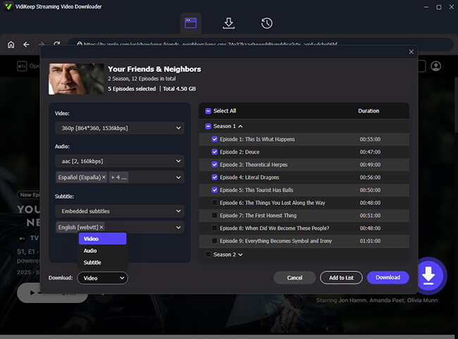The width and height of the screenshot is (458, 339).
Task: Remove the Español (España) audio tag
Action: (x=104, y=178)
